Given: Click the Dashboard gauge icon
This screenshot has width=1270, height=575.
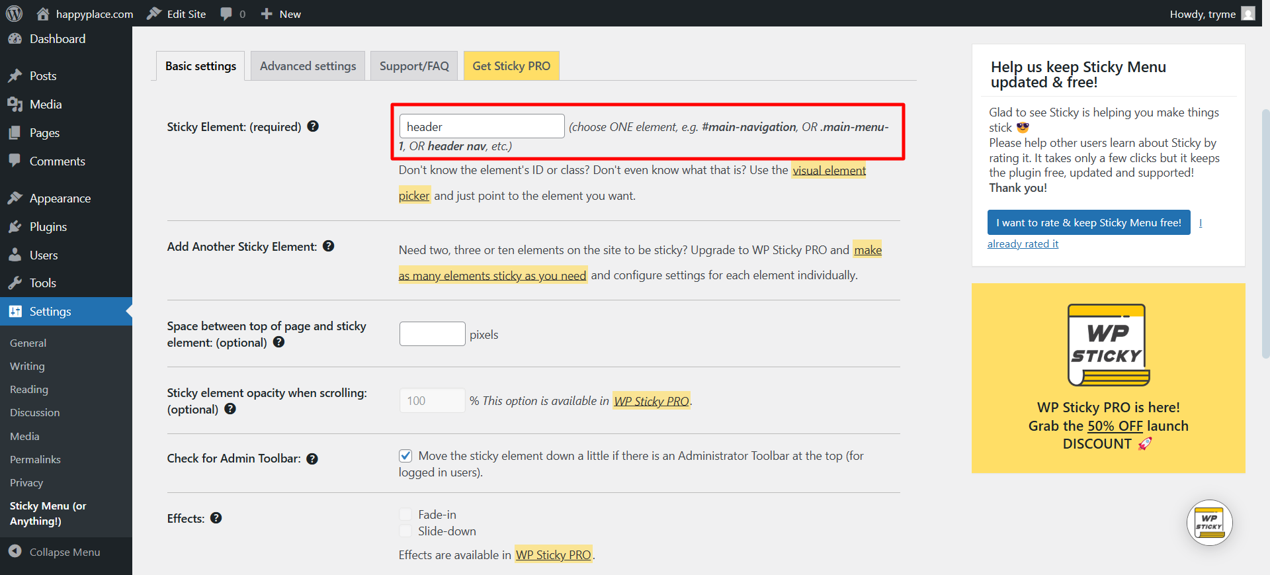Looking at the screenshot, I should click(x=15, y=38).
